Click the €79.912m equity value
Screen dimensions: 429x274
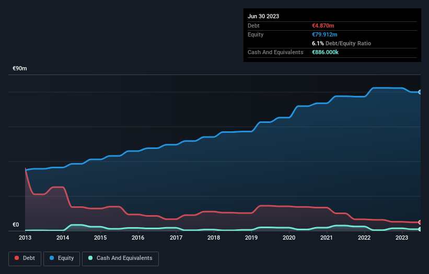[324, 34]
